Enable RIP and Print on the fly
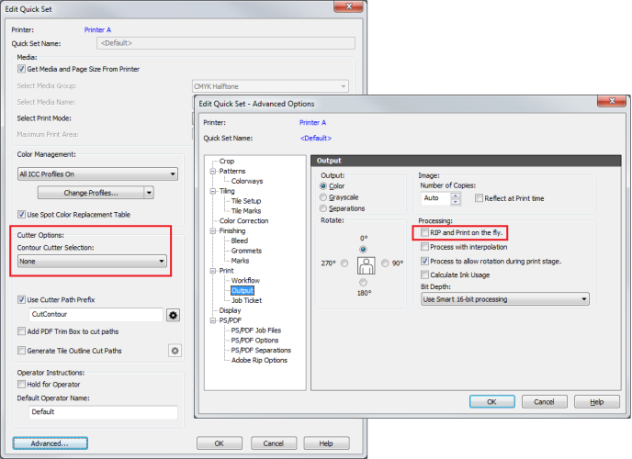Image resolution: width=632 pixels, height=459 pixels. point(424,233)
